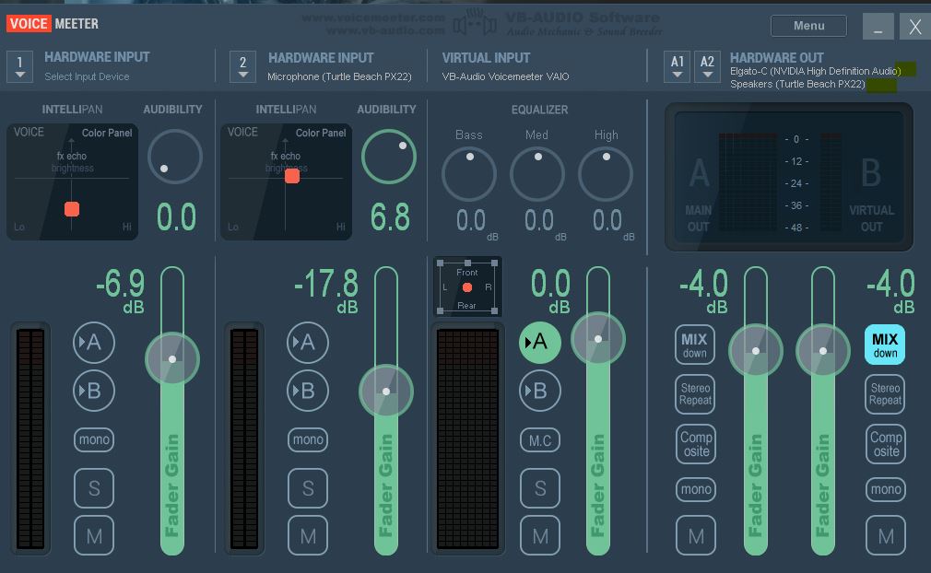Viewport: 931px width, 573px height.
Task: Click the virtual input level meter
Action: pos(468,439)
